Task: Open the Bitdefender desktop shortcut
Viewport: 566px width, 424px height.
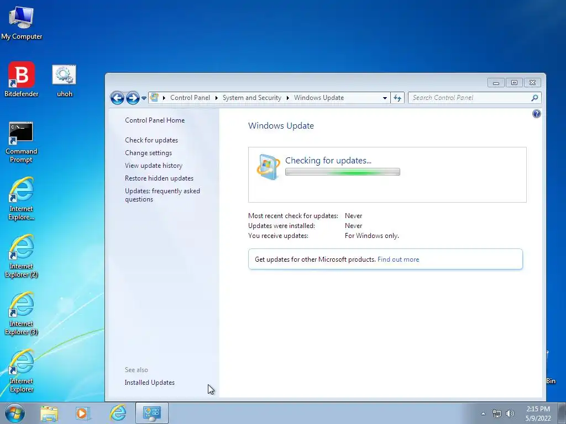Action: tap(22, 79)
